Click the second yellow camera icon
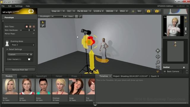The image size is (190, 107). [157, 11]
